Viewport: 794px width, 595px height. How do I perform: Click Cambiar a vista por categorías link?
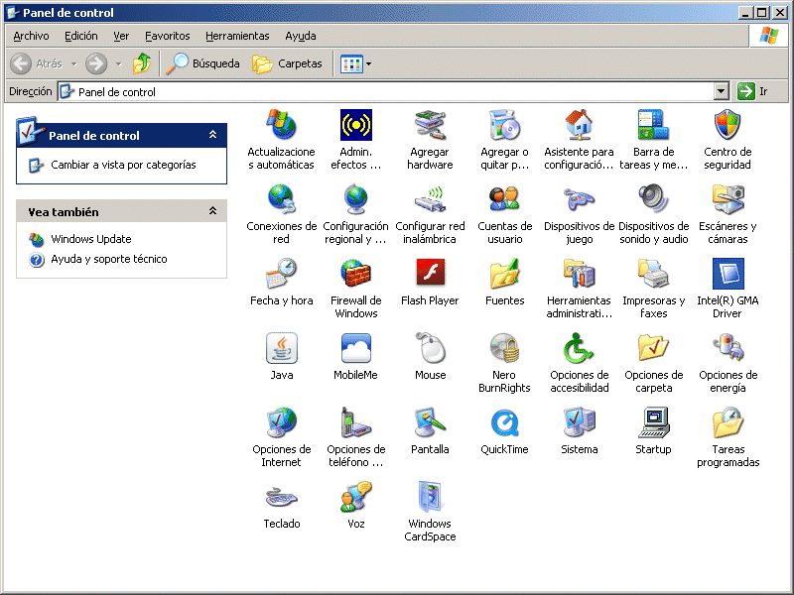(123, 165)
